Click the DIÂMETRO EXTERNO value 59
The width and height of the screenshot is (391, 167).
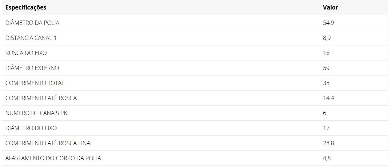point(326,68)
